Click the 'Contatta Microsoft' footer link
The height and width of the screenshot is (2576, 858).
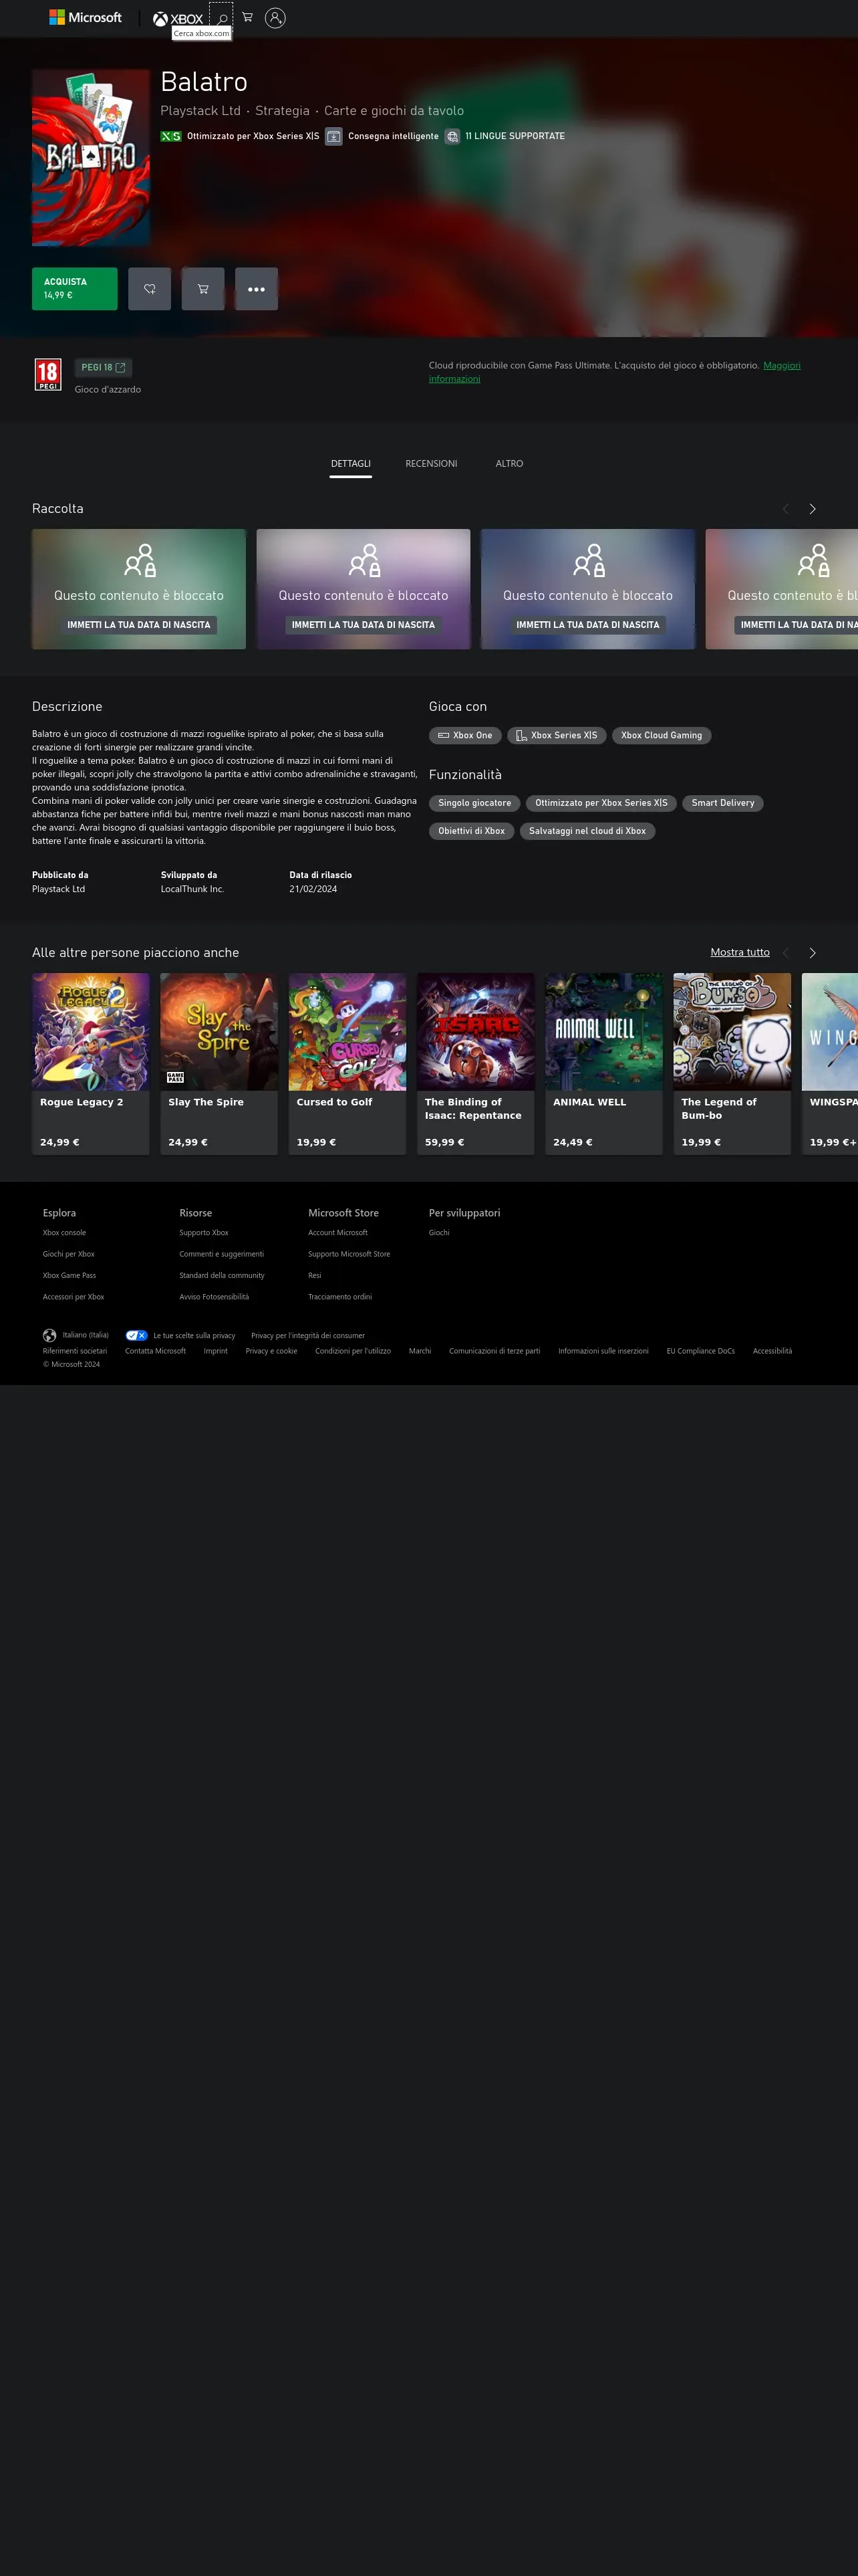pyautogui.click(x=156, y=1351)
